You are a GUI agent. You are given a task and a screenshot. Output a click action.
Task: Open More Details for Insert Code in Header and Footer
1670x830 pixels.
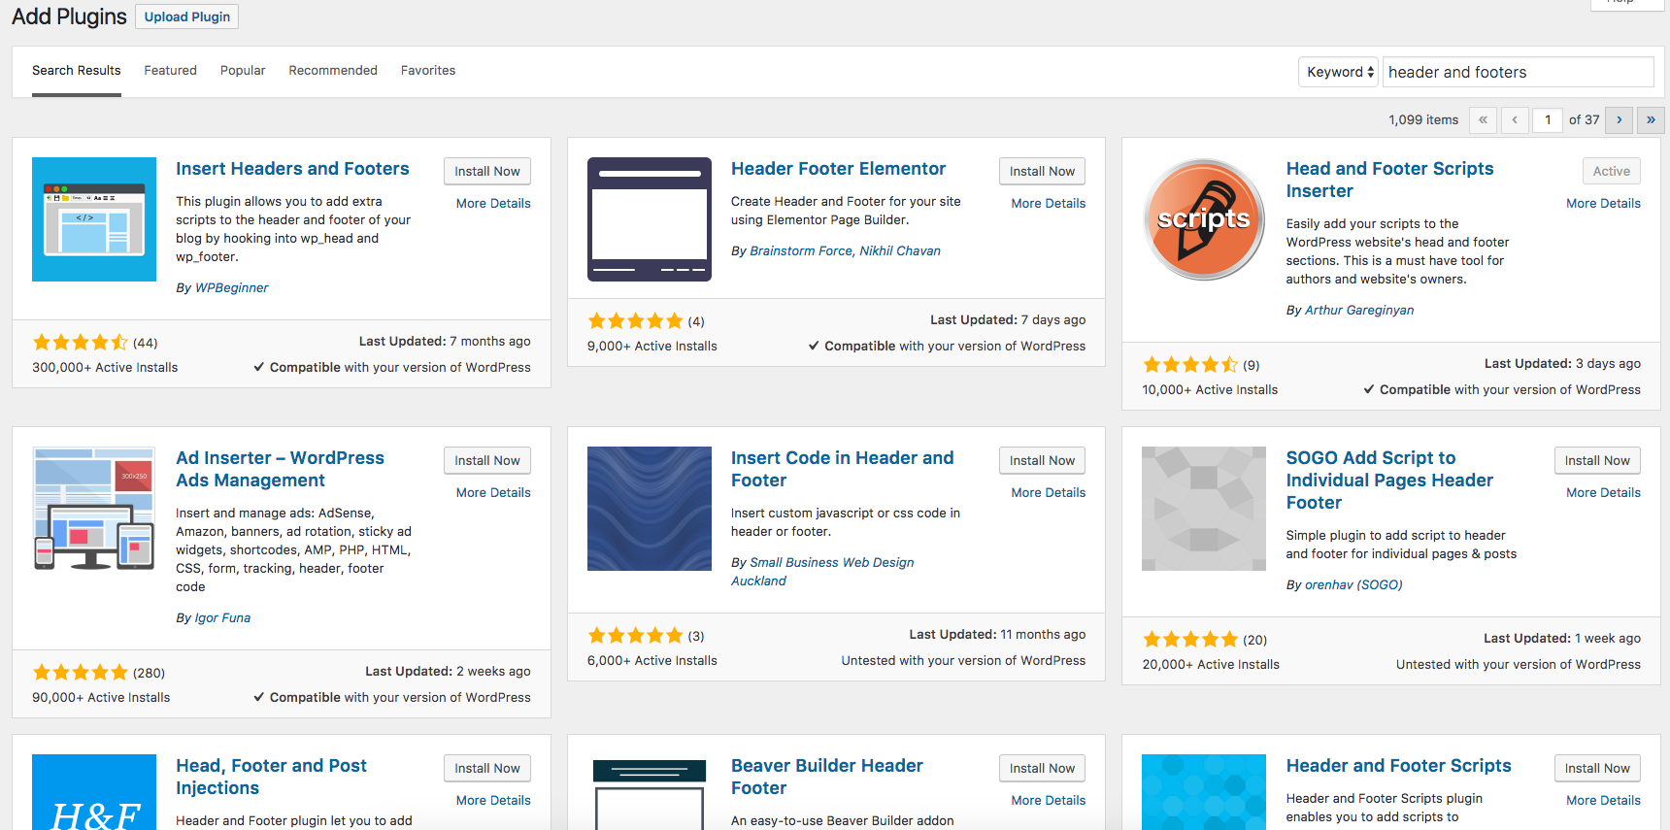click(1049, 493)
